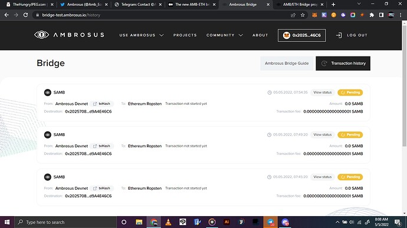
Task: Expand the Use Ambrosus dropdown
Action: (x=142, y=35)
